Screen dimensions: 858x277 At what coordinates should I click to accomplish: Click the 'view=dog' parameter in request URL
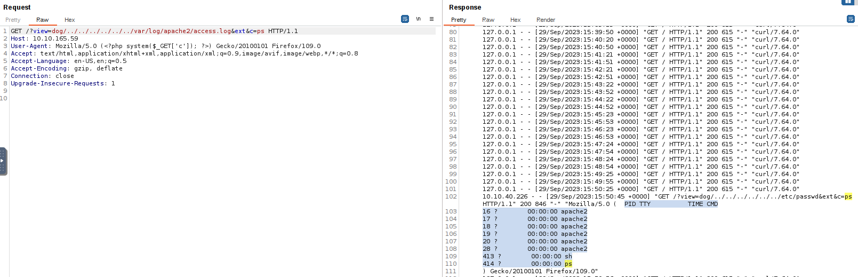48,31
